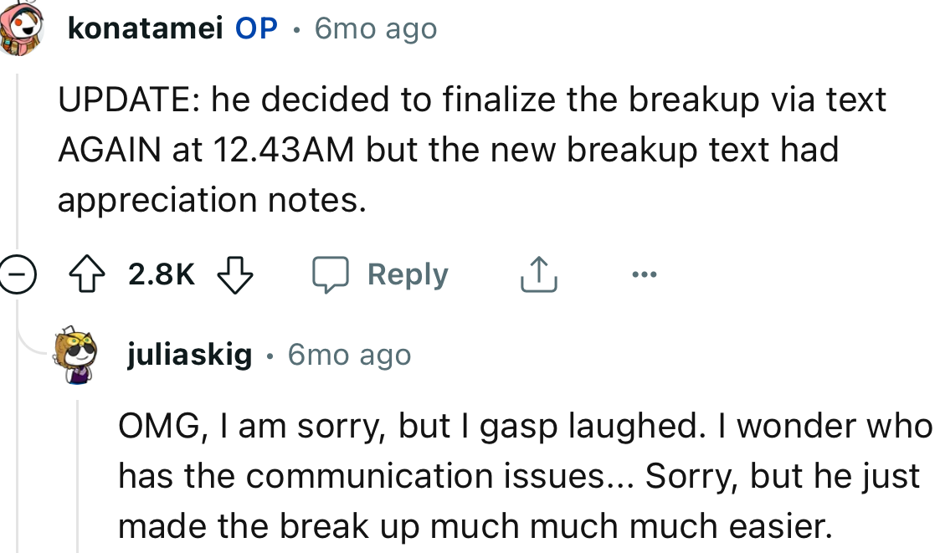The width and height of the screenshot is (940, 553).
Task: Click the Reply button under the update
Action: [x=408, y=274]
